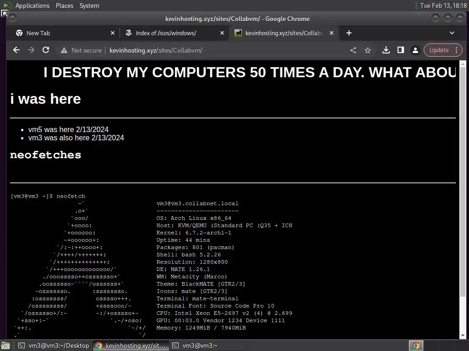
Task: Click 'Memory: 1249MiB / 7940MiB' text
Action: (x=201, y=328)
